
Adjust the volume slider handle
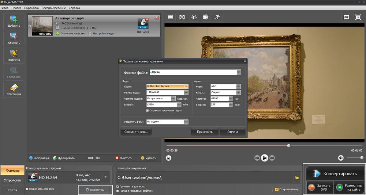(x=362, y=158)
